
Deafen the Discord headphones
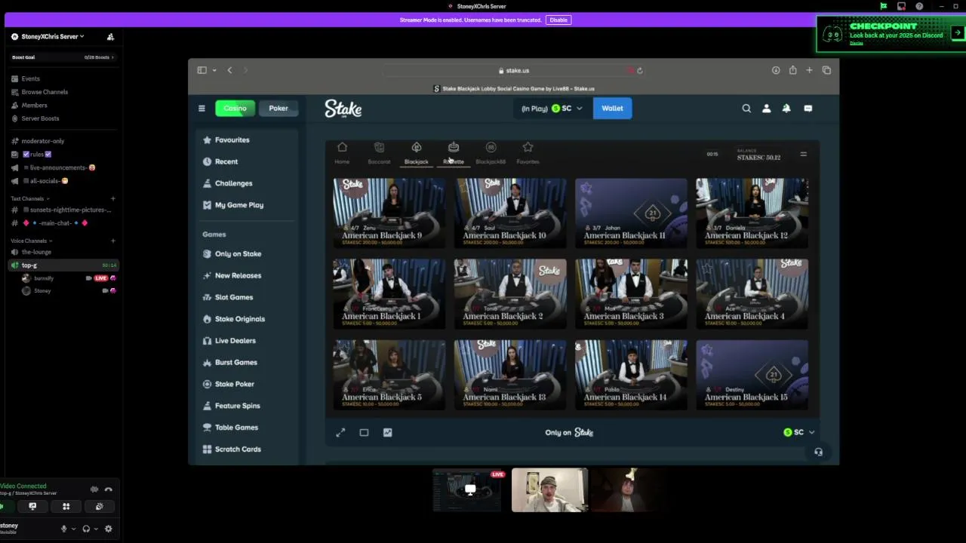click(x=86, y=529)
